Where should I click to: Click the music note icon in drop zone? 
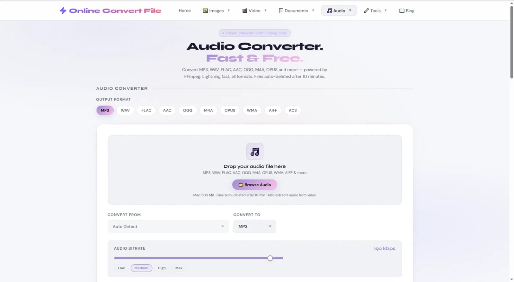coord(255,151)
